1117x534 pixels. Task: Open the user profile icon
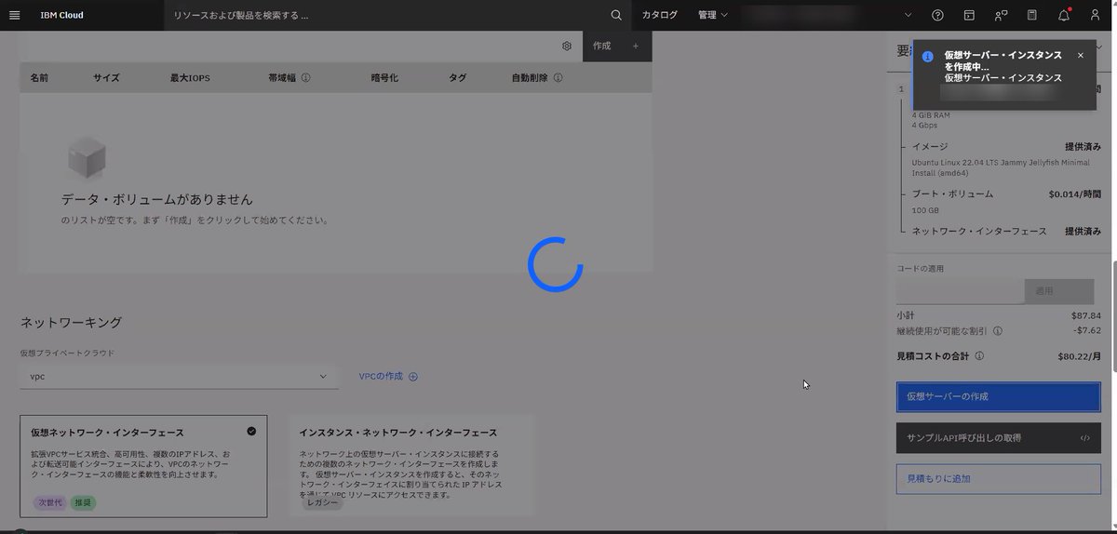coord(1095,15)
